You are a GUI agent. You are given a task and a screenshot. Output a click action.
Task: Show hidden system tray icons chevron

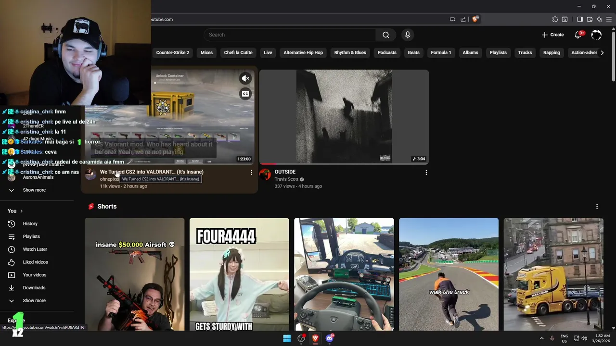tap(541, 338)
